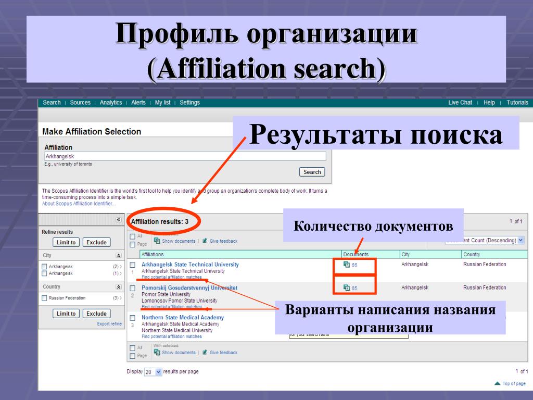Open the Help link
The width and height of the screenshot is (533, 400).
tap(489, 103)
